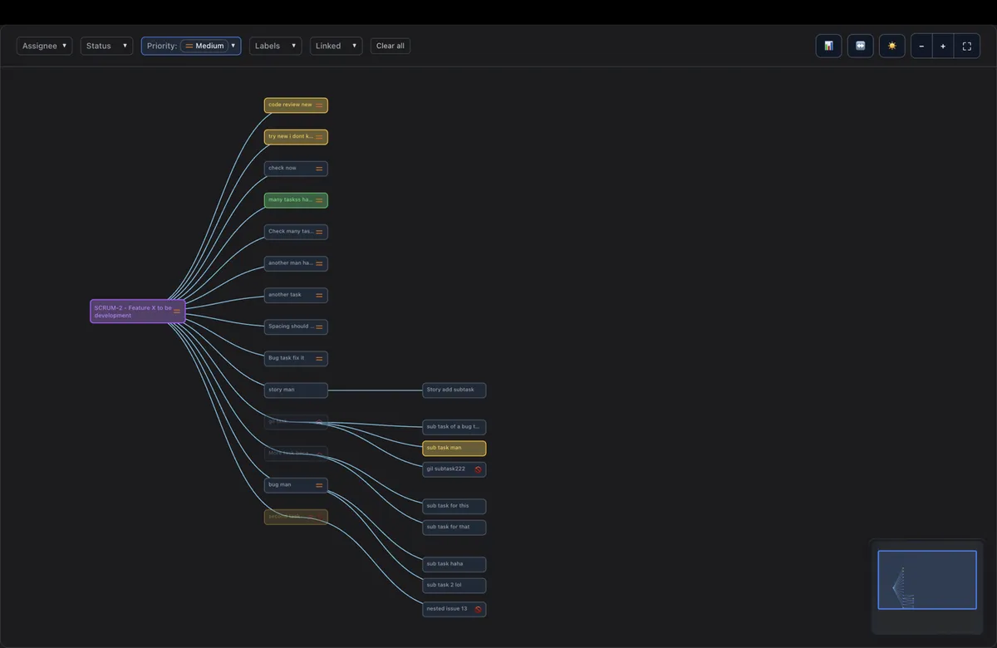The height and width of the screenshot is (648, 997).
Task: Select the 'sub task haha' node
Action: (x=454, y=564)
